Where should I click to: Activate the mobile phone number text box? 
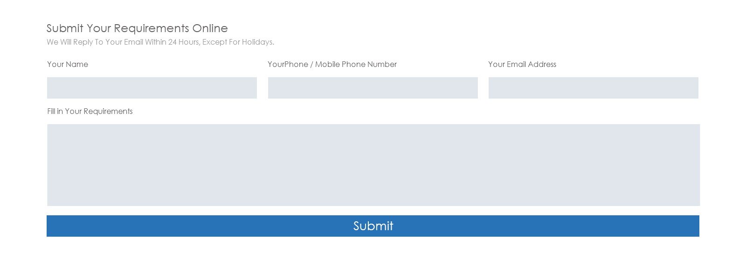(373, 88)
